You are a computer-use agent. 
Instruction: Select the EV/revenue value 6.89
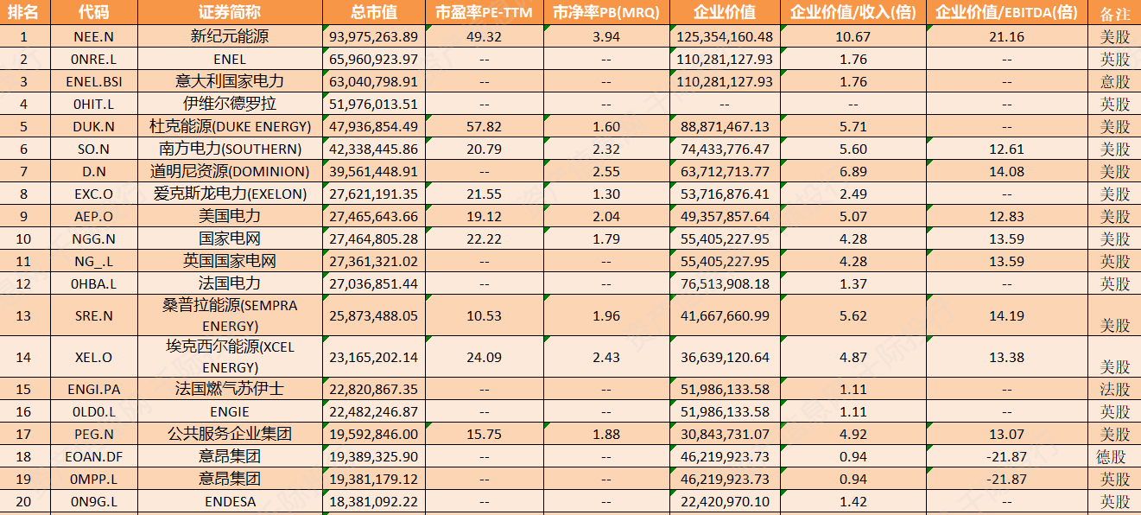point(854,171)
